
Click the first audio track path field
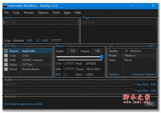tap(68, 84)
